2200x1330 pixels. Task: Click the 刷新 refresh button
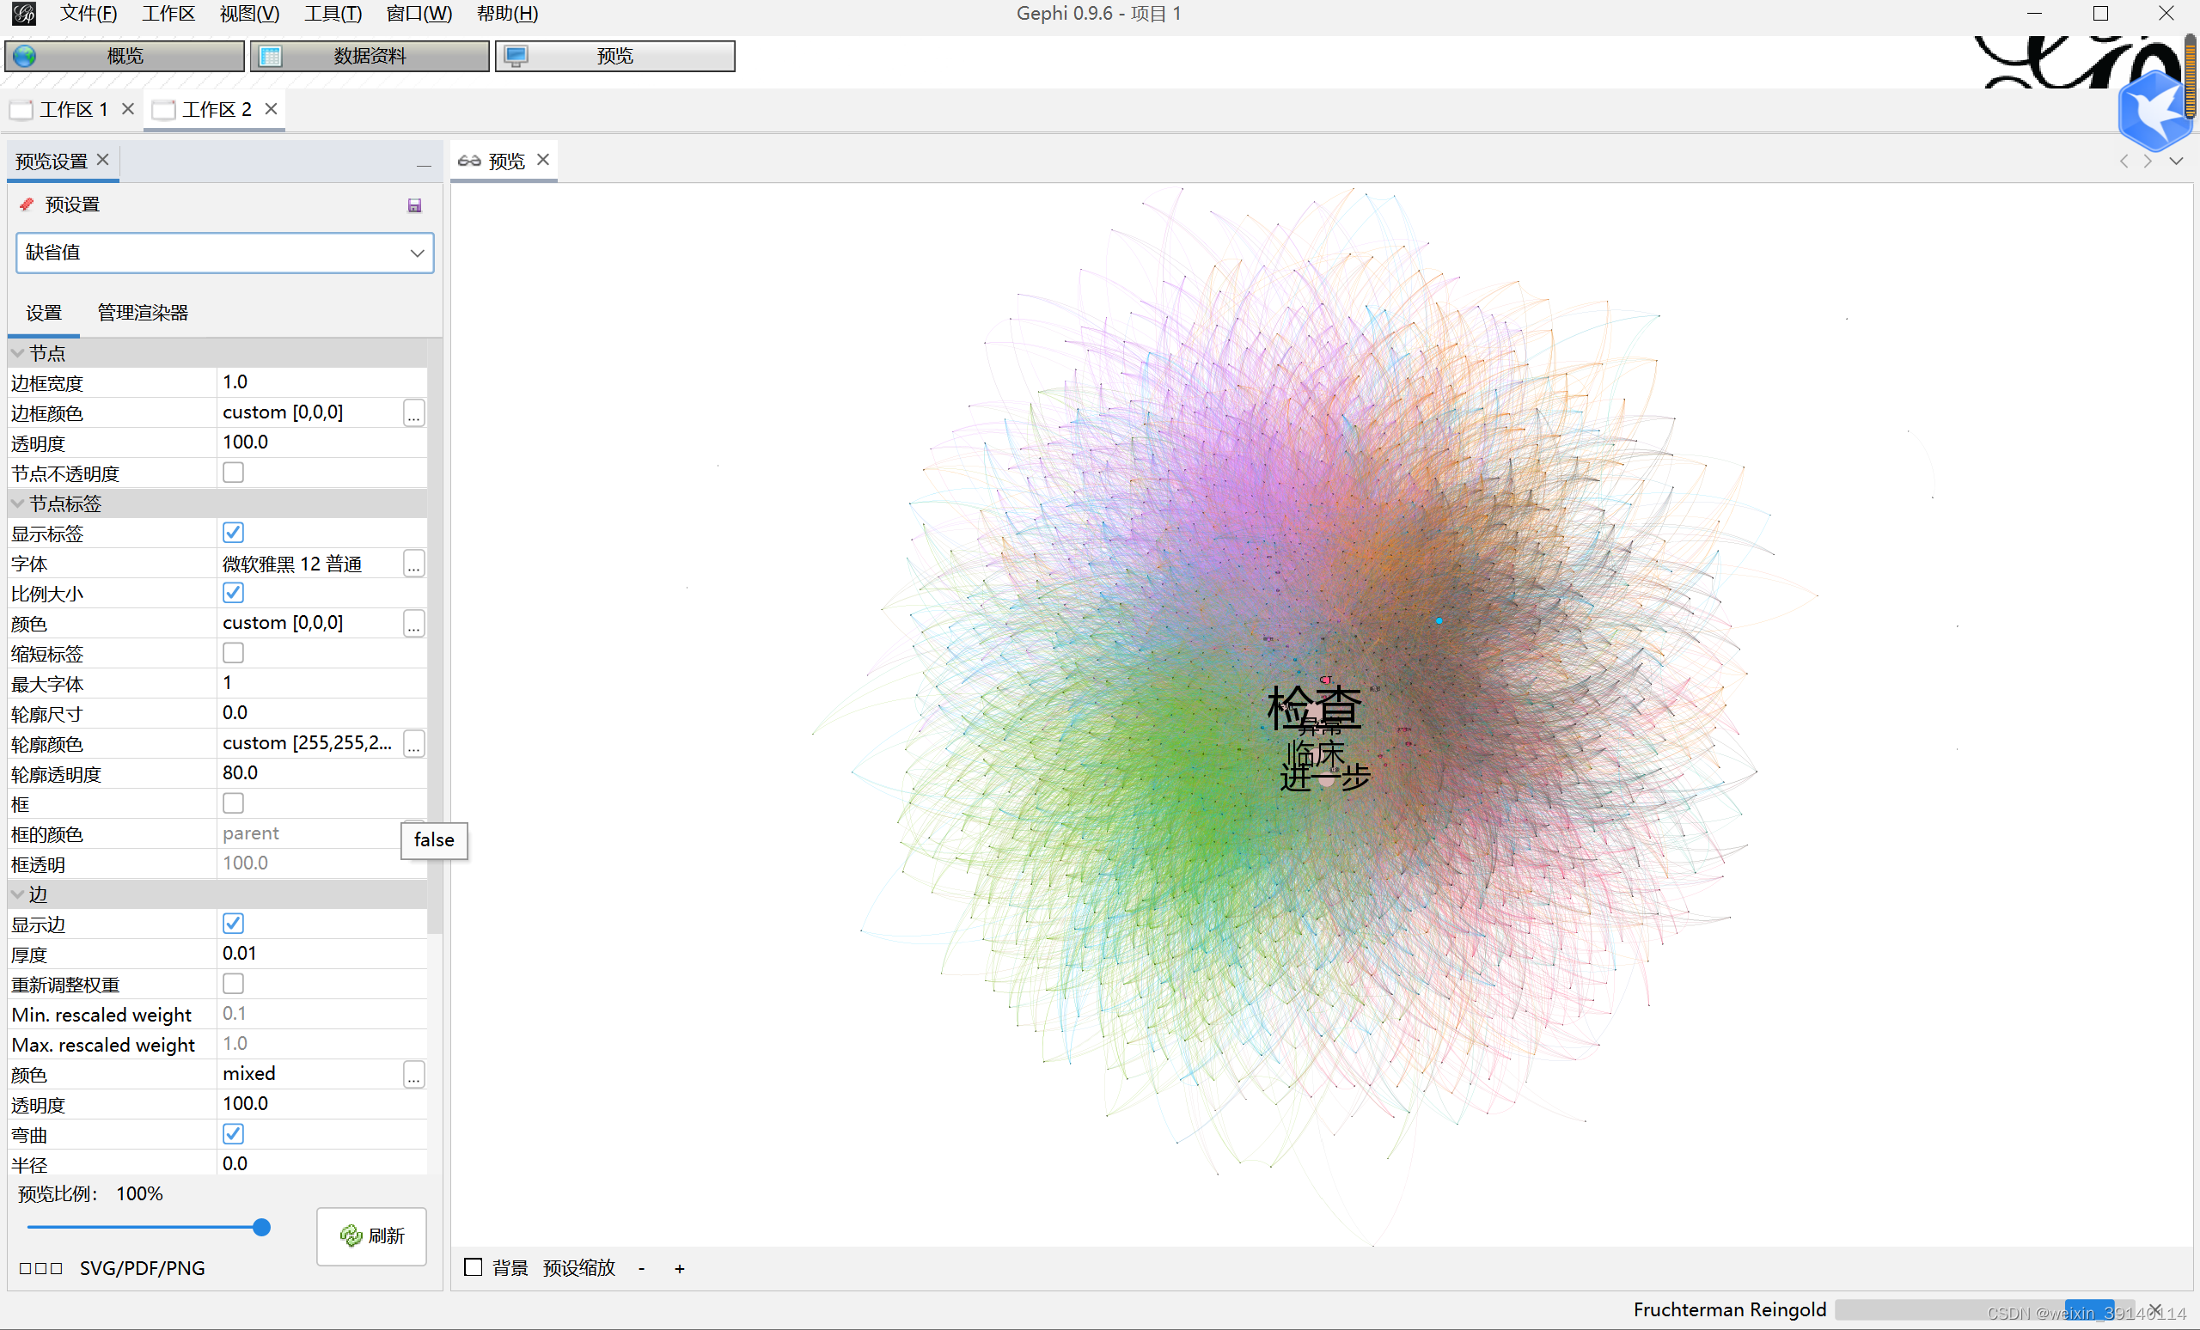[x=371, y=1235]
